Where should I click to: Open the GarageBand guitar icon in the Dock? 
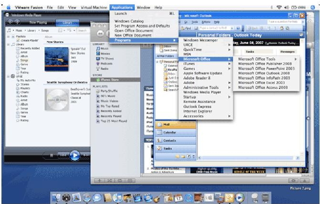158,198
